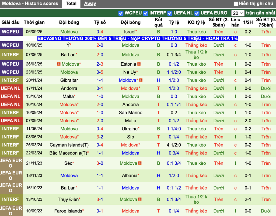Click the Thụy Điển team name

[68, 200]
